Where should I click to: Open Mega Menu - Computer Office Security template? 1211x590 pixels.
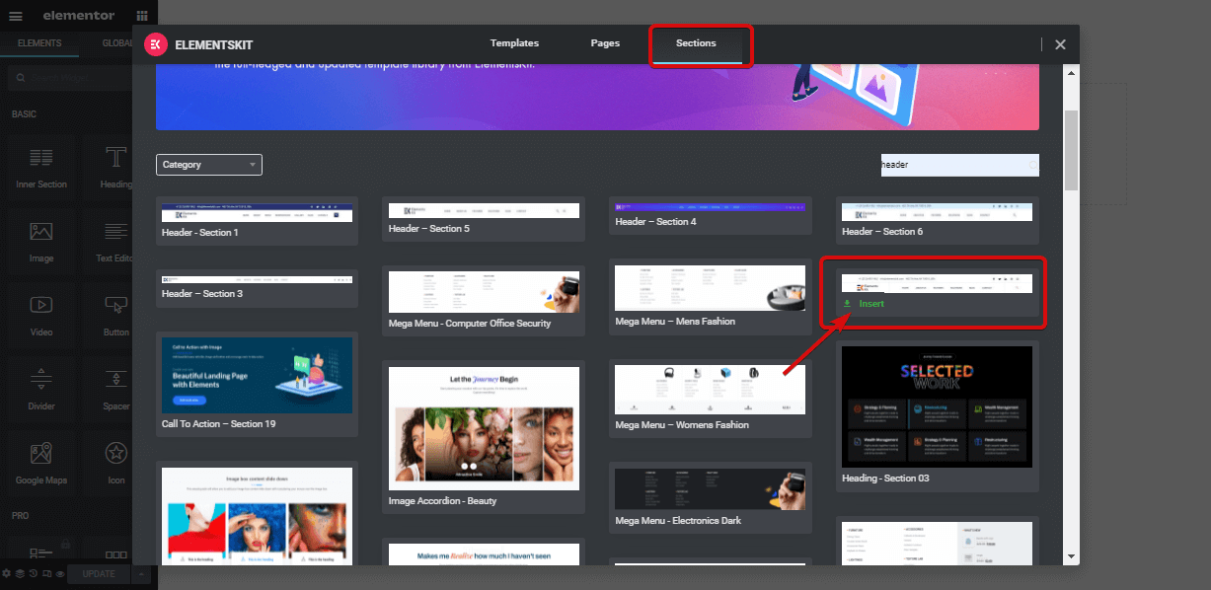484,300
